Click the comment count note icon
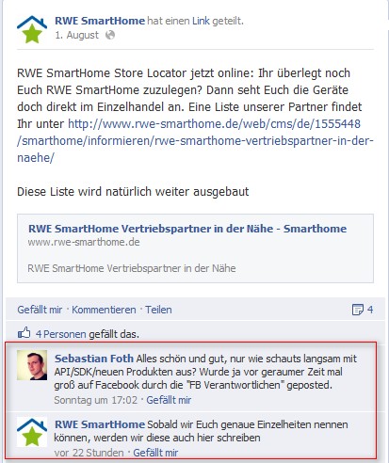This screenshot has height=463, width=389. click(358, 310)
